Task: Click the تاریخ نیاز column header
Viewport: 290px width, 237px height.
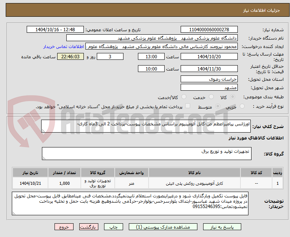Action: coord(30,173)
